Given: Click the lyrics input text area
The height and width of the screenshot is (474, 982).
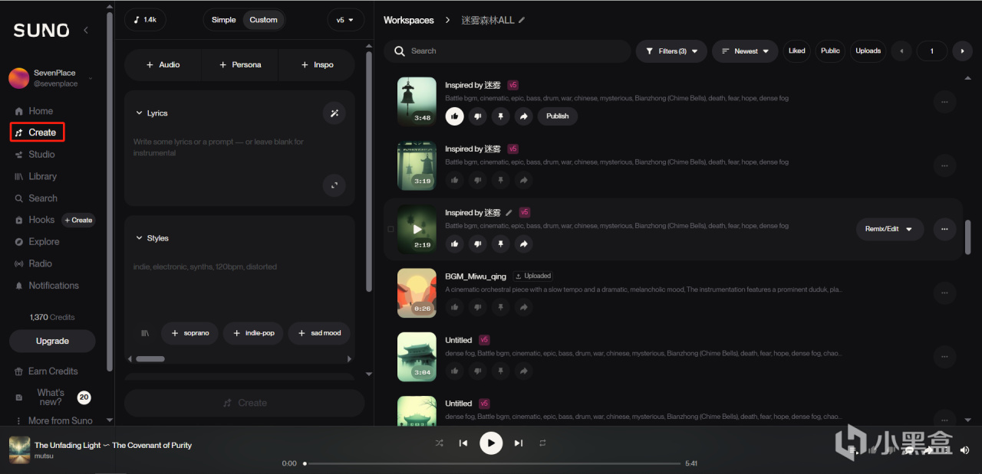Looking at the screenshot, I should [x=222, y=147].
